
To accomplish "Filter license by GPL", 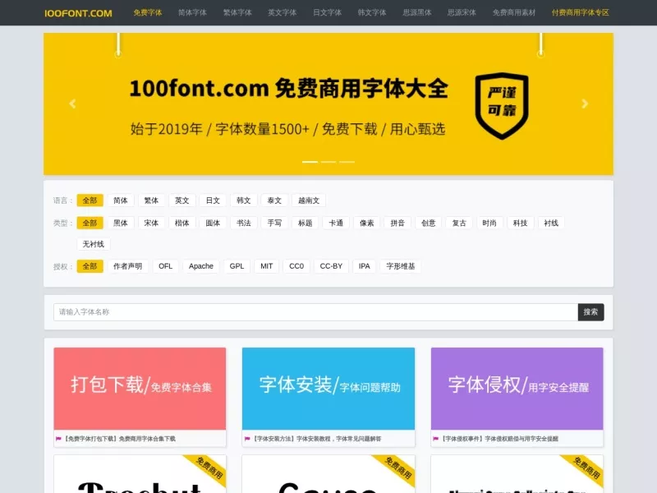I will click(237, 266).
